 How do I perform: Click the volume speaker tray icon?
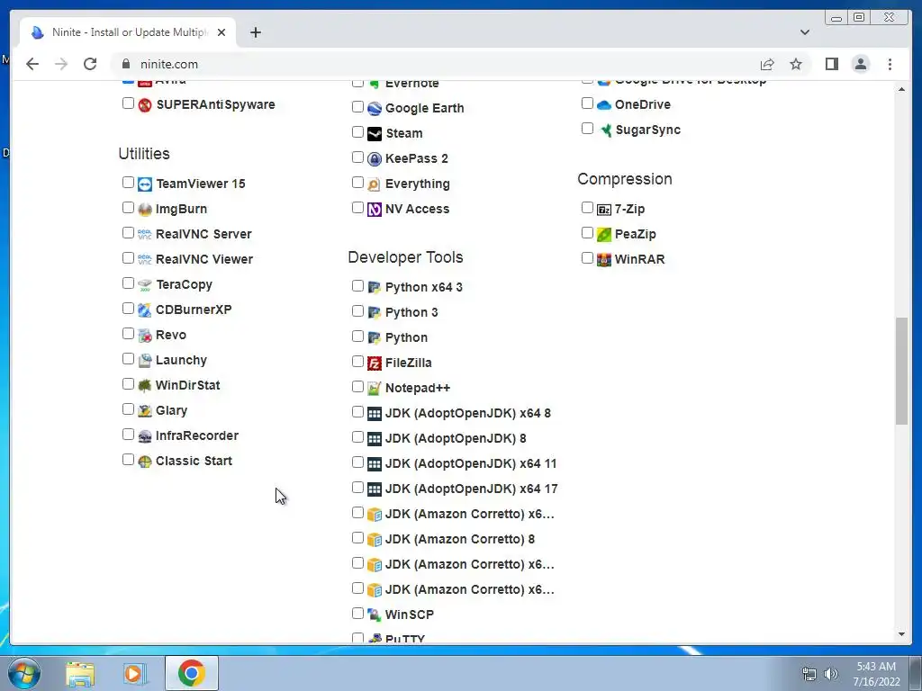pos(831,674)
